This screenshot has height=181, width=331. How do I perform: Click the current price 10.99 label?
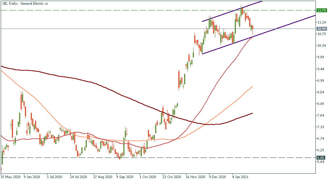coord(321,29)
